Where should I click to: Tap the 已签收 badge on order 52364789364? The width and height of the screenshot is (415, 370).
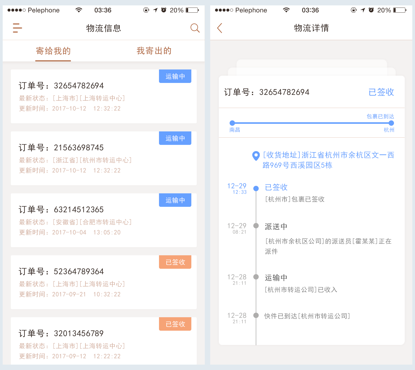(175, 262)
